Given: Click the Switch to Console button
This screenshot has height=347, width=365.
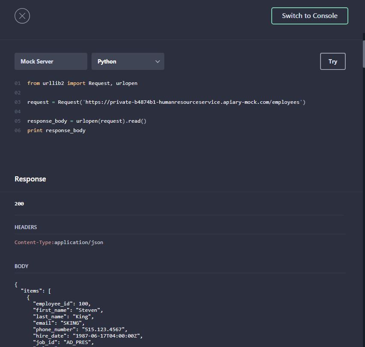Looking at the screenshot, I should point(309,16).
